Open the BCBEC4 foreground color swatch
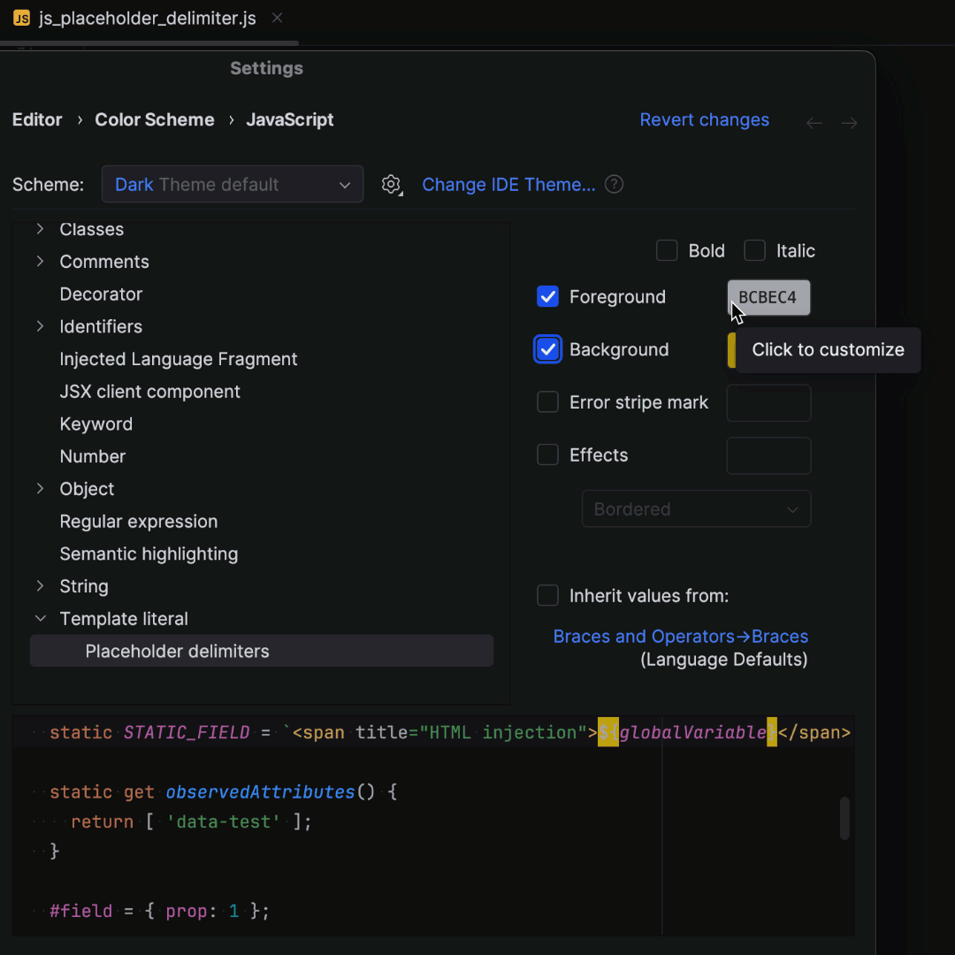The height and width of the screenshot is (955, 955). coord(768,297)
